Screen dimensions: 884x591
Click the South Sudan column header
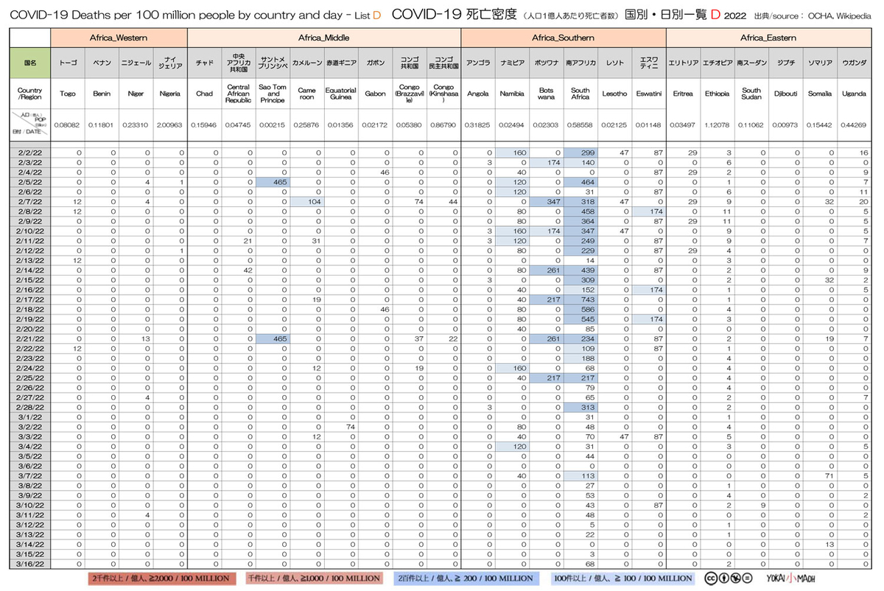751,94
